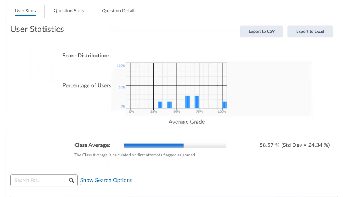Select the chart bar just left of 50%
360x197 pixels.
pyautogui.click(x=169, y=105)
